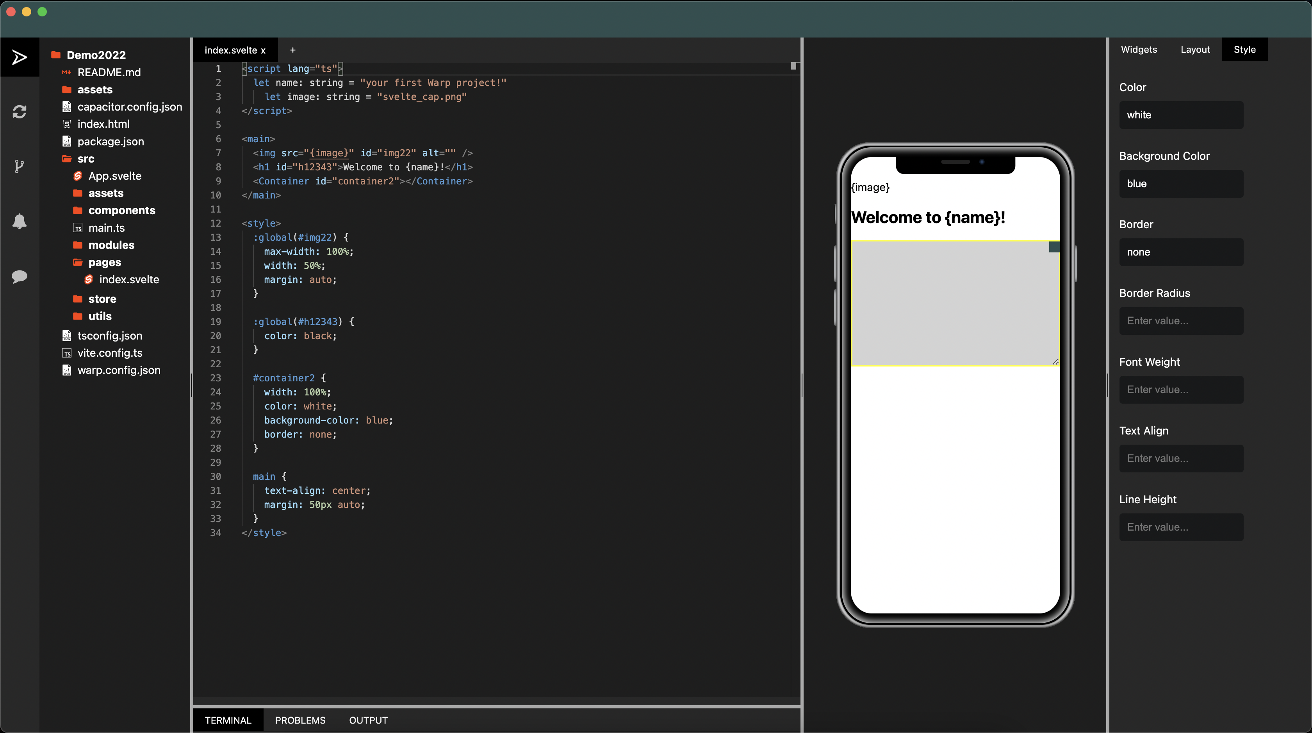Click the HTML icon beside index.html
The width and height of the screenshot is (1312, 733).
click(66, 124)
